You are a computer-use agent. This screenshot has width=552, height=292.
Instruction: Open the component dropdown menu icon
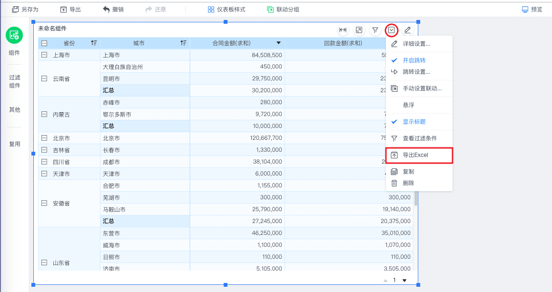pyautogui.click(x=392, y=30)
